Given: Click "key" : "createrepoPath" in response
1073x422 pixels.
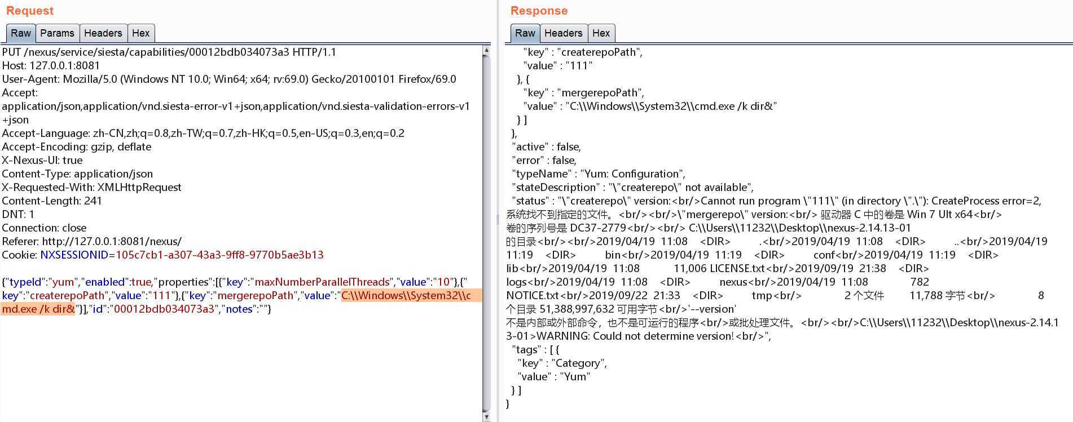Looking at the screenshot, I should [583, 52].
